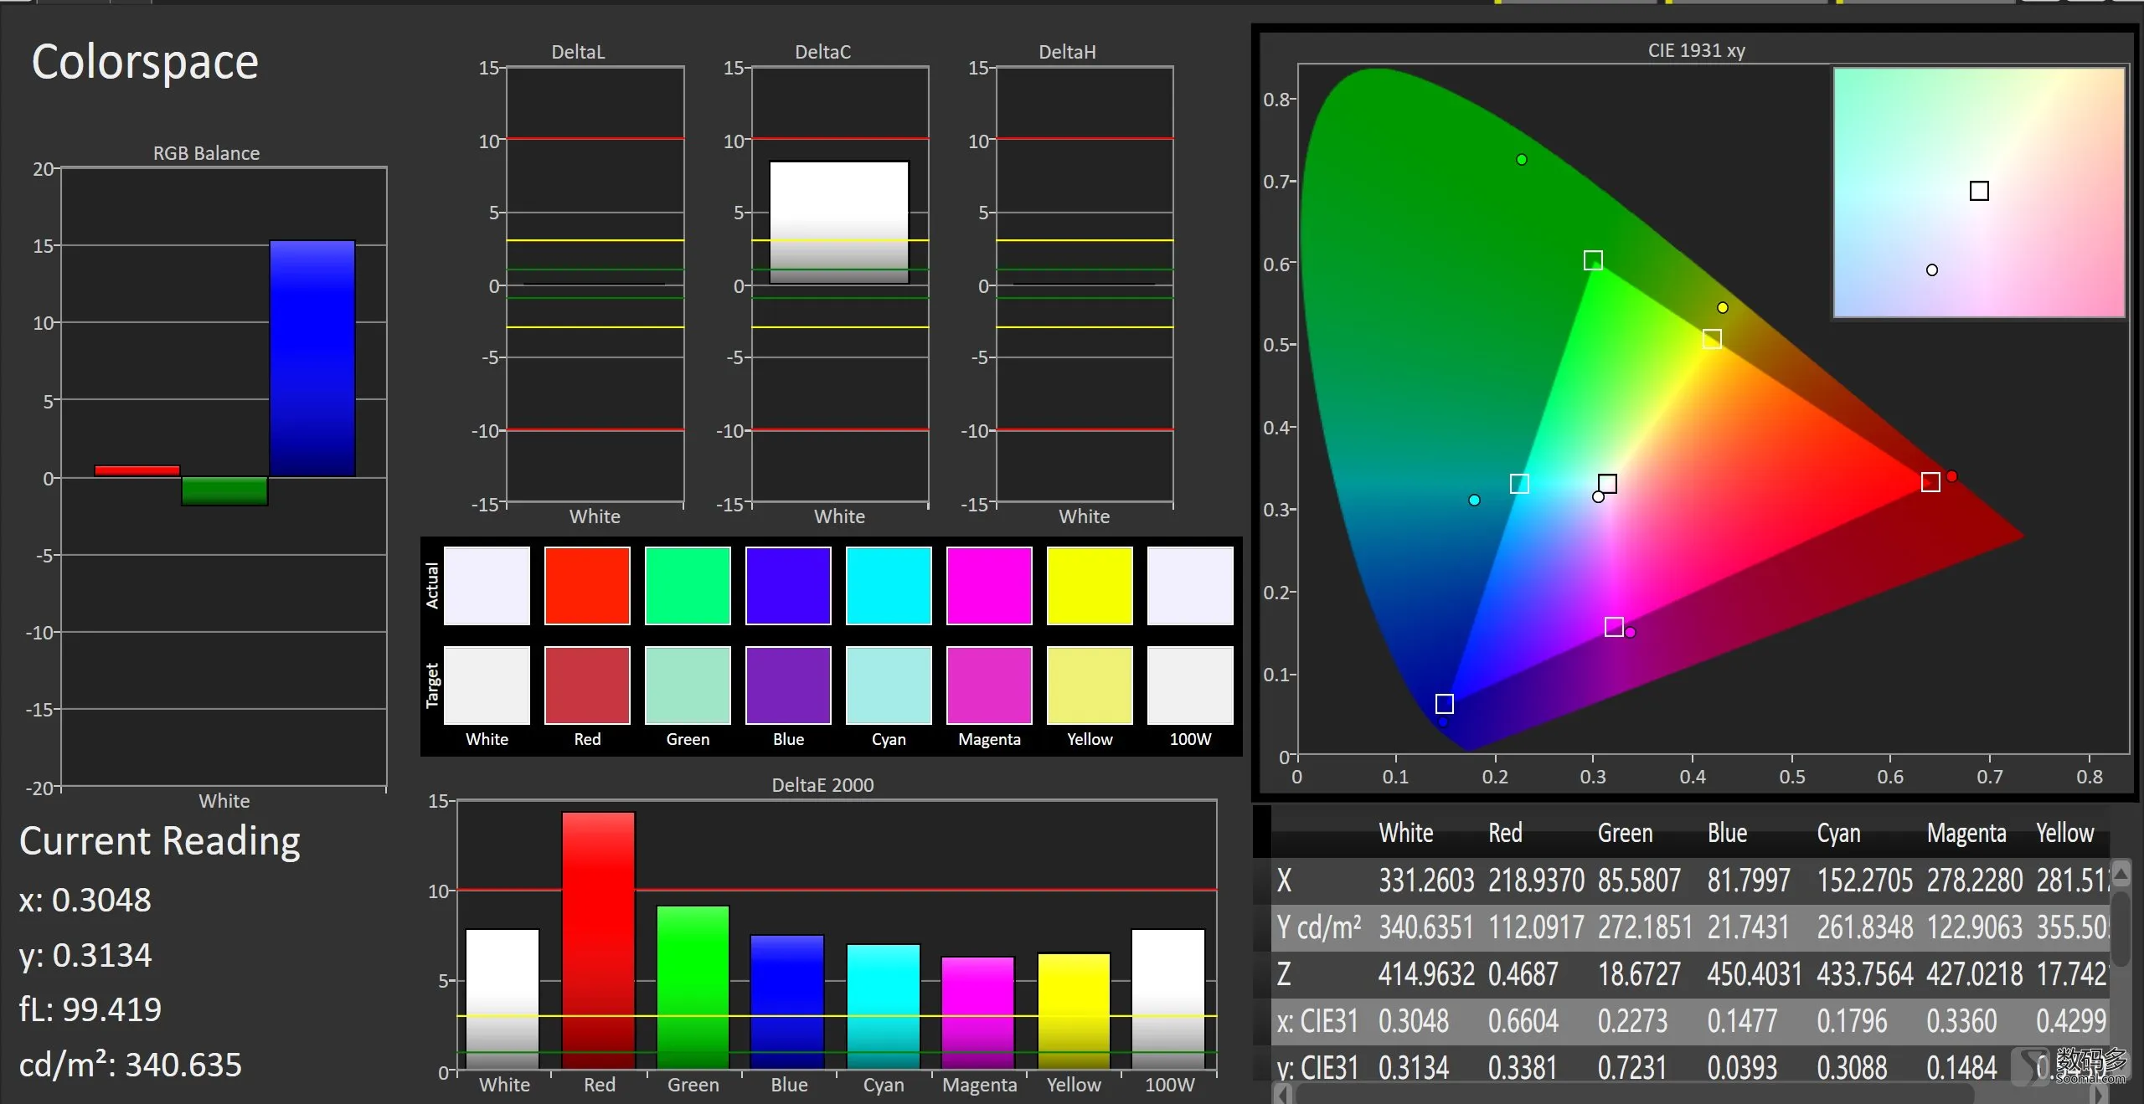Click the Green bar in DeltaE 2000 chart
This screenshot has height=1104, width=2144.
693,988
